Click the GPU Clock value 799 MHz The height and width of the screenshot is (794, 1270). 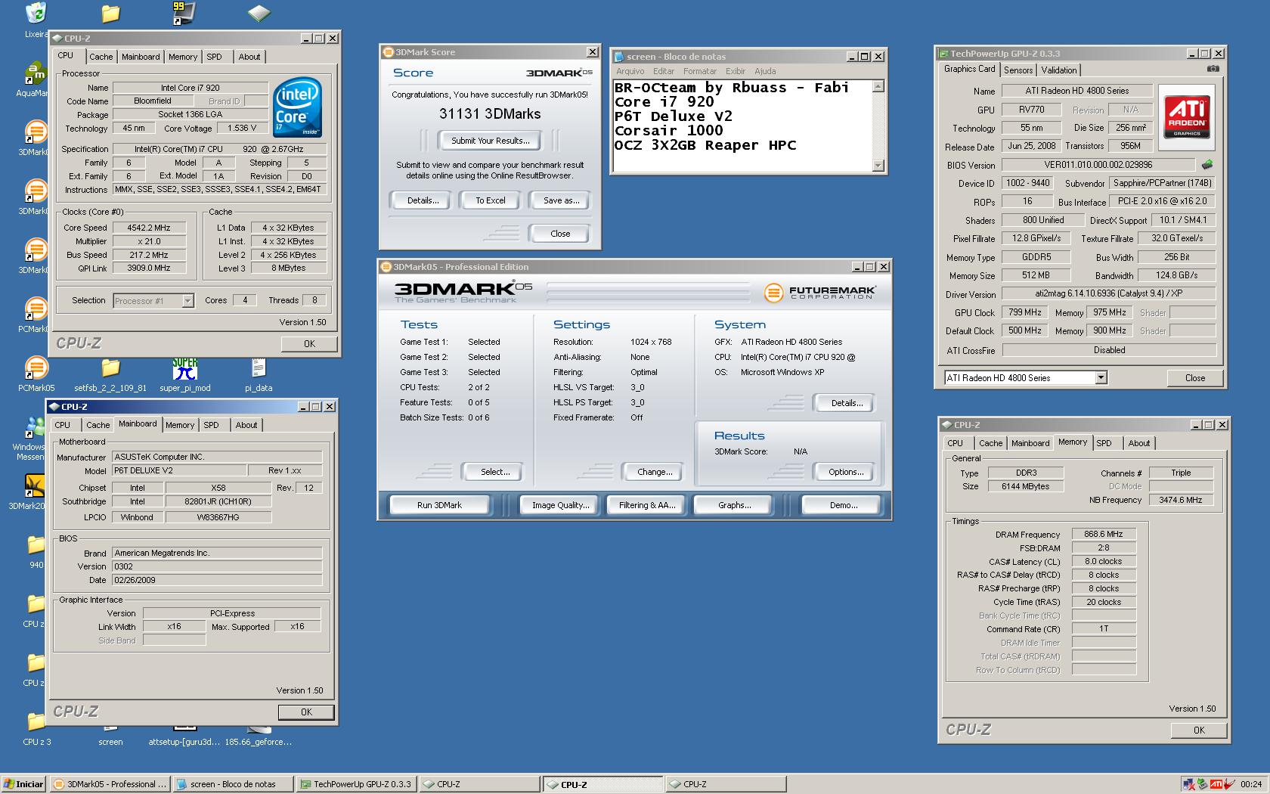(x=1025, y=312)
